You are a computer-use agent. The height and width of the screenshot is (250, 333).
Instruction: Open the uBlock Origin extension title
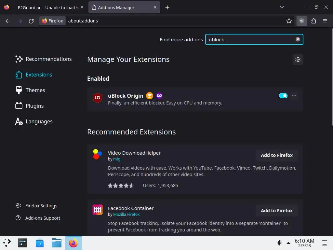pos(126,96)
